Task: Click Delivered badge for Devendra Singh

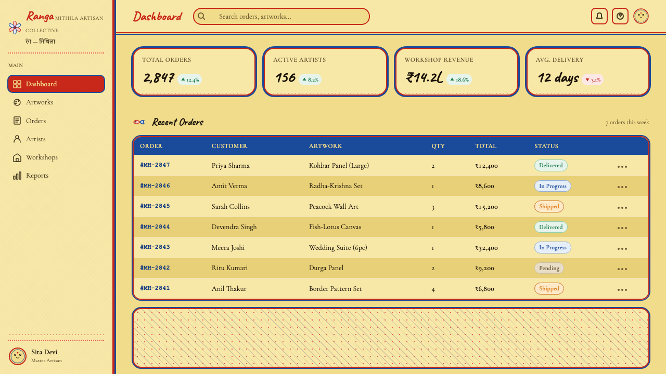Action: pos(551,227)
